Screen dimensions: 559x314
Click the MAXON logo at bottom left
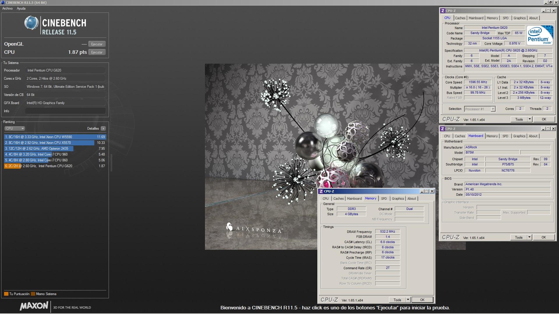(34, 306)
